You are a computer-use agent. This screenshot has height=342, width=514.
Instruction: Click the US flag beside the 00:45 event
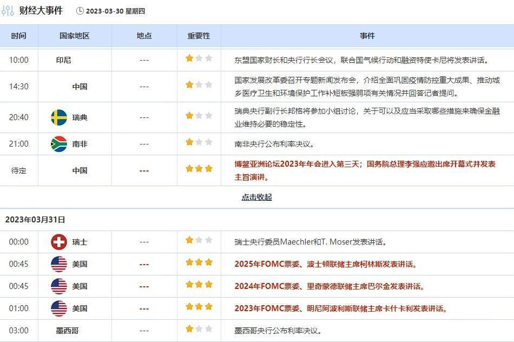(x=61, y=264)
